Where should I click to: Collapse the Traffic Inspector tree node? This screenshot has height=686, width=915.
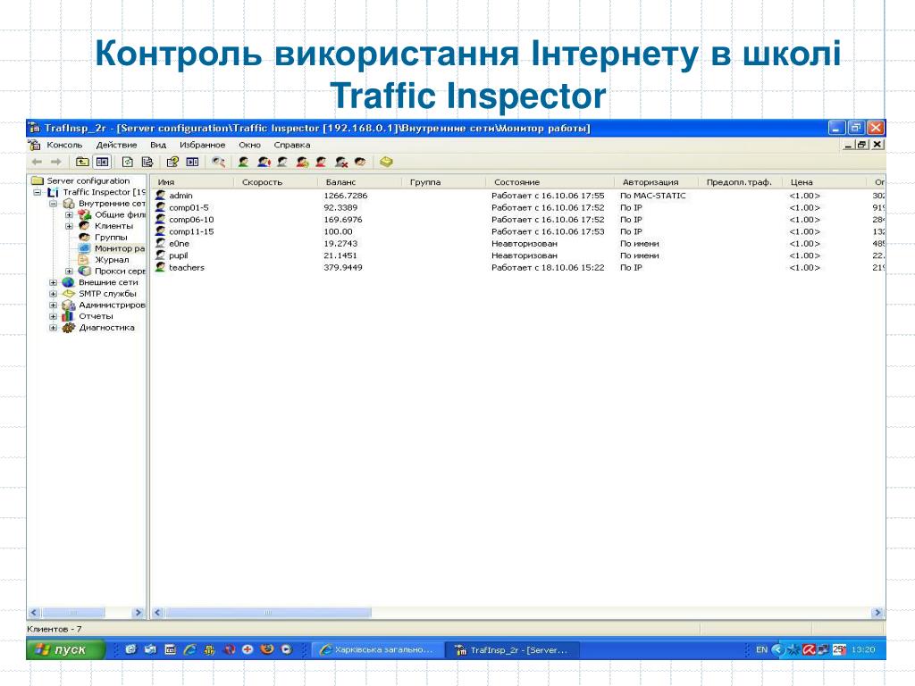[38, 192]
